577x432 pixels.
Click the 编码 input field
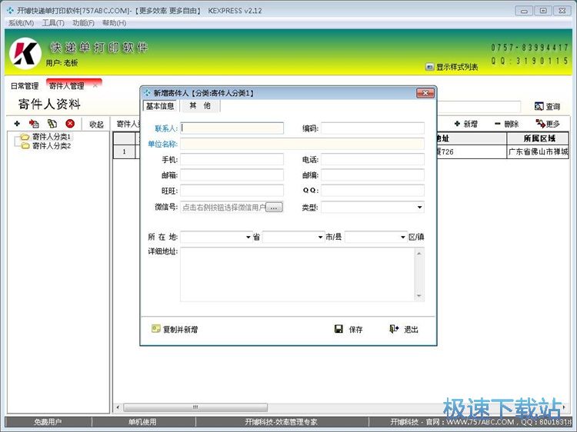tap(372, 128)
